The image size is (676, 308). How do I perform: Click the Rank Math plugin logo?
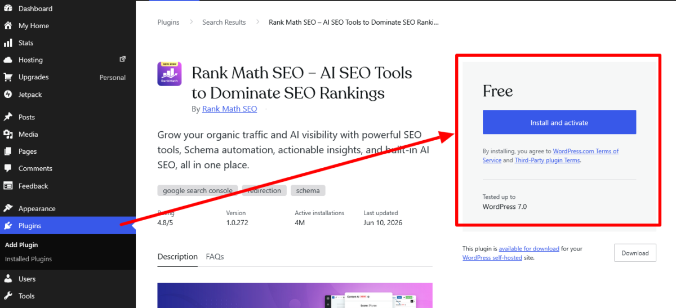click(169, 74)
